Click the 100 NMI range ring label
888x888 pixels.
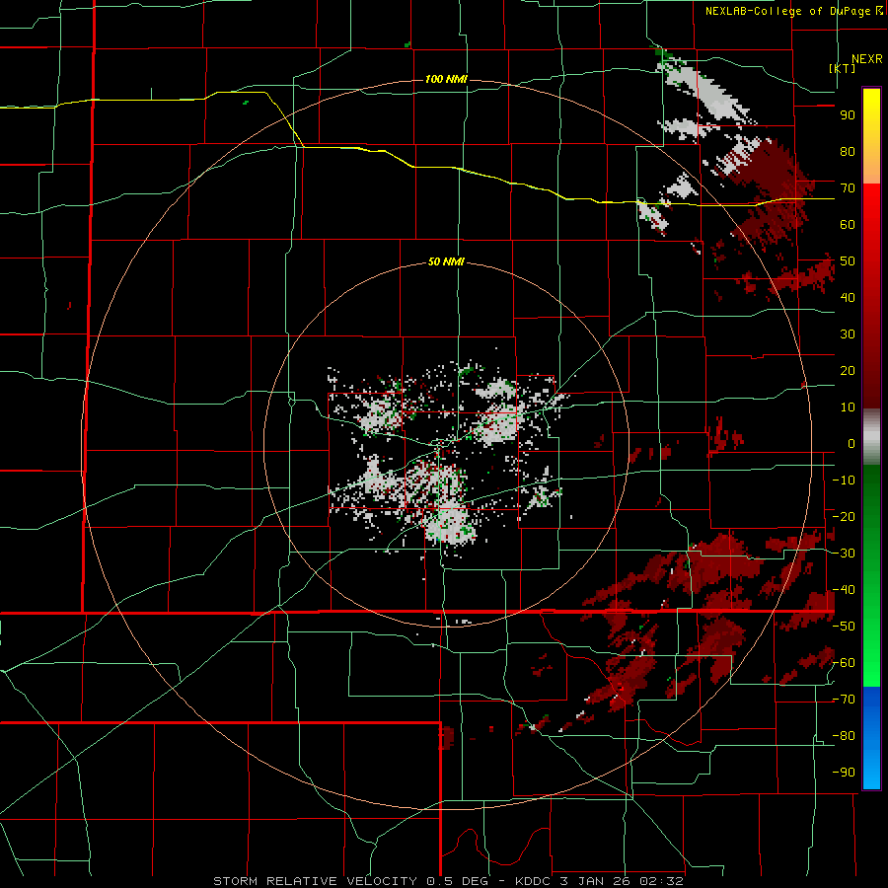point(446,79)
